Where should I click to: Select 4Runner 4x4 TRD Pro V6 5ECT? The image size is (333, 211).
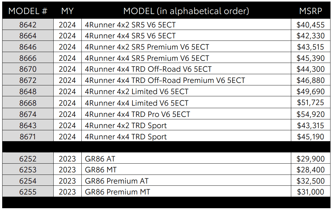(138, 114)
